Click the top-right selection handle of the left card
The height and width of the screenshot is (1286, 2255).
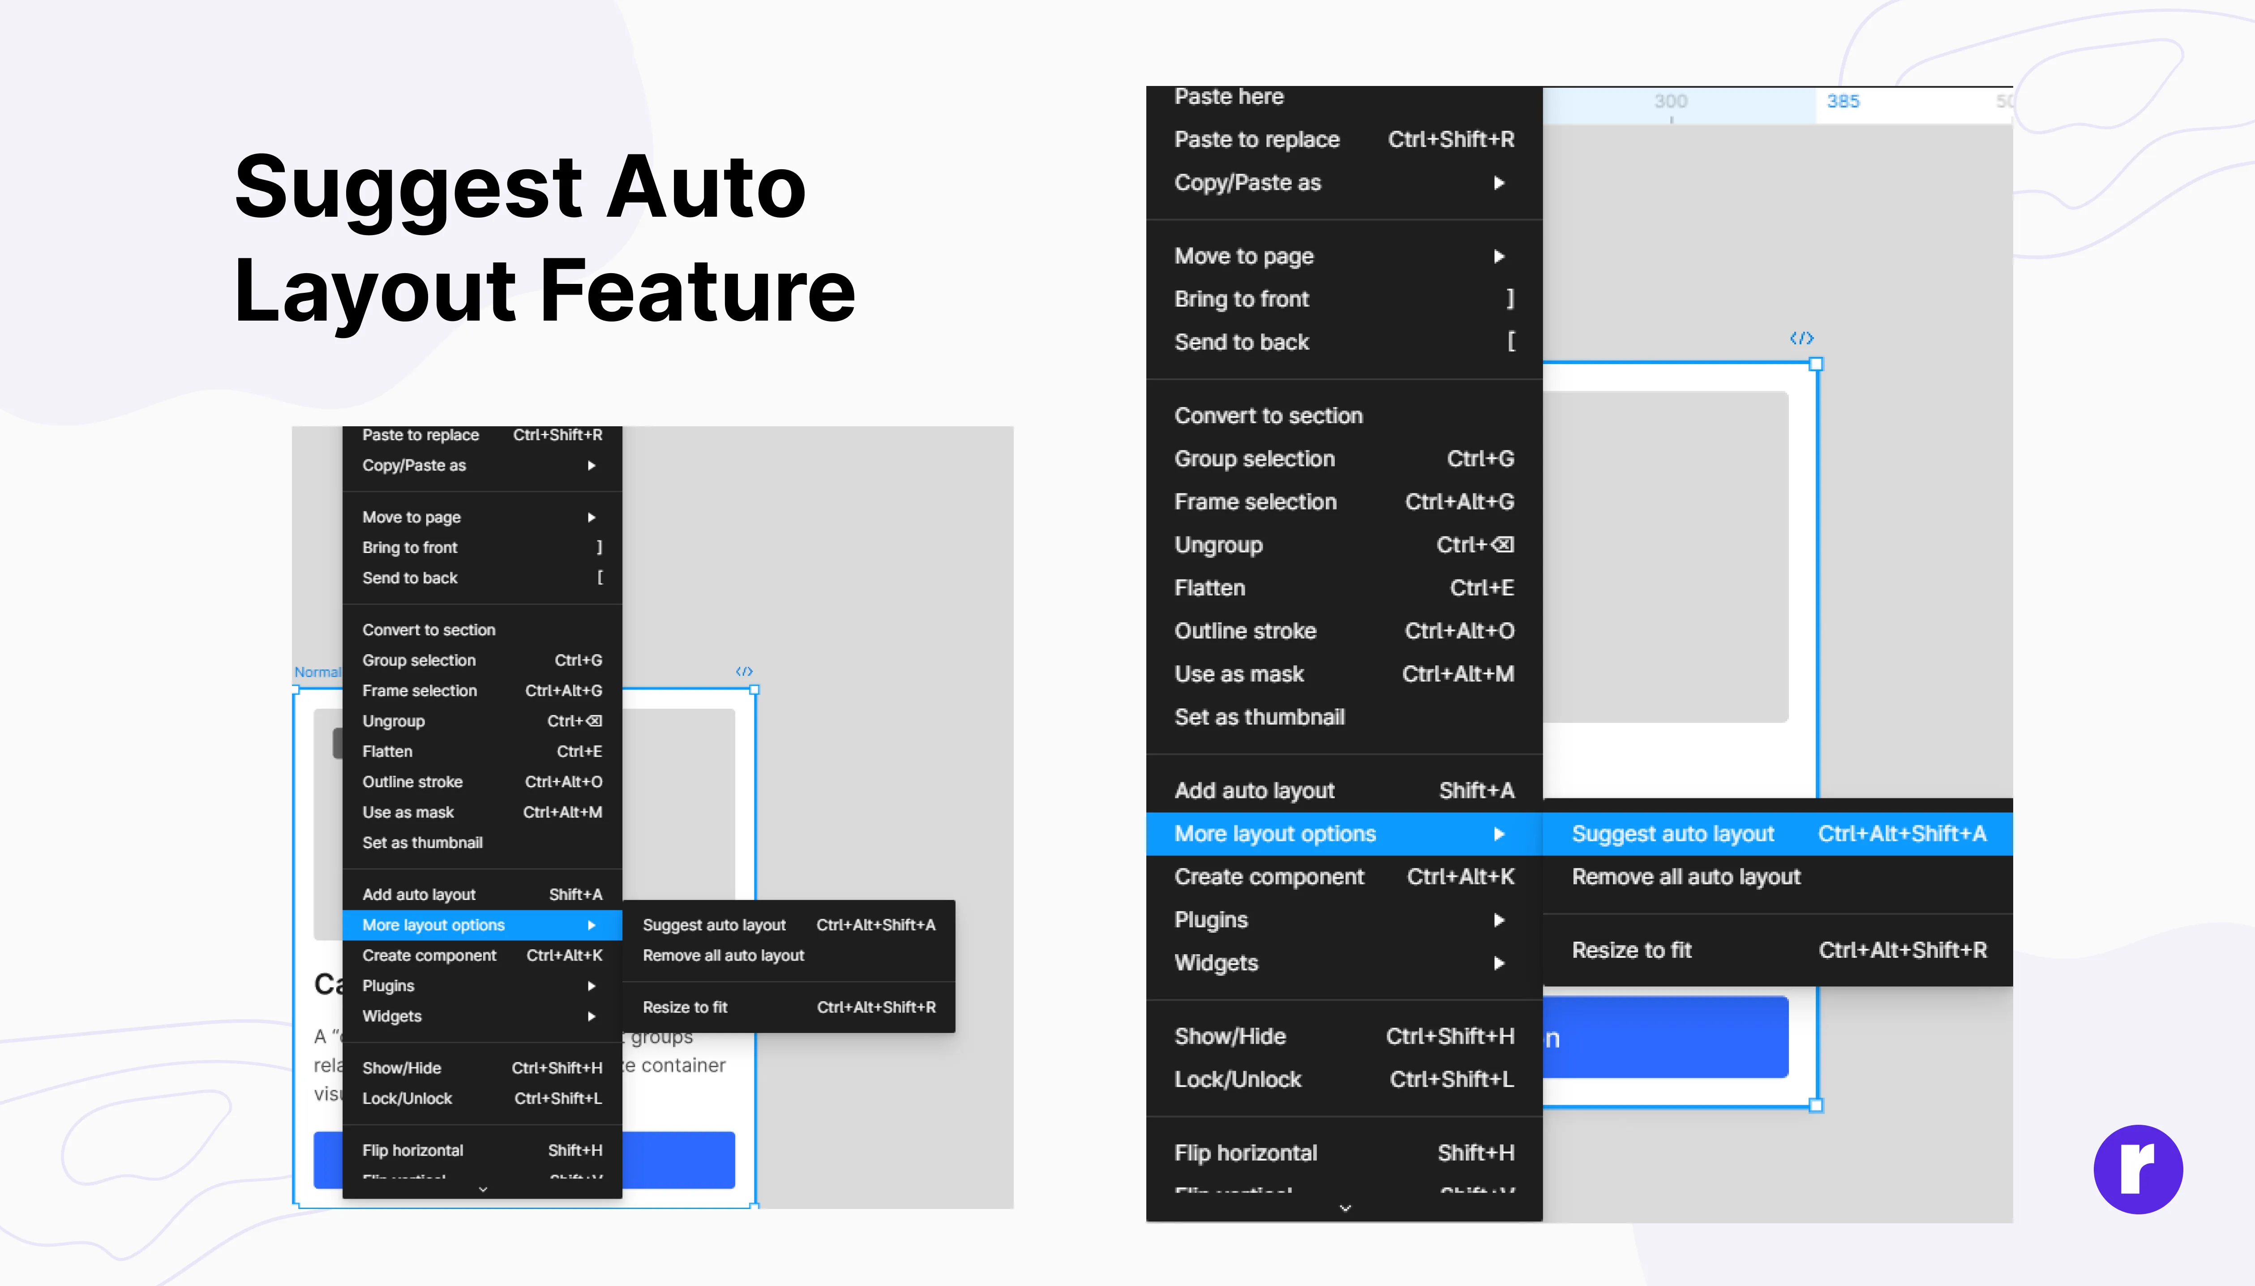(755, 690)
